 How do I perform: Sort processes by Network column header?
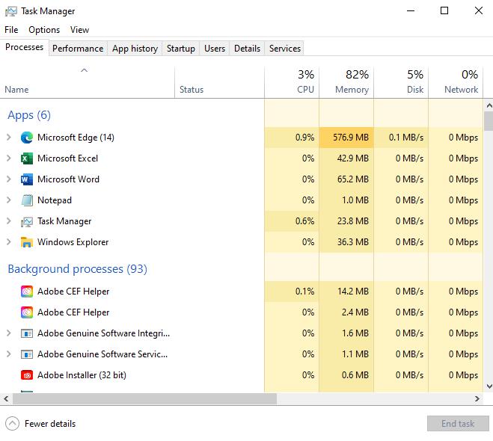click(x=456, y=82)
